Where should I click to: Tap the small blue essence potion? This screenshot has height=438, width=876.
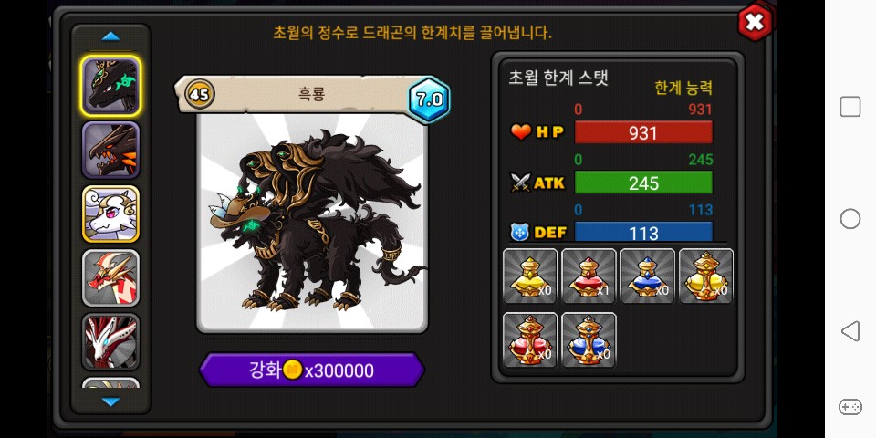tap(648, 276)
